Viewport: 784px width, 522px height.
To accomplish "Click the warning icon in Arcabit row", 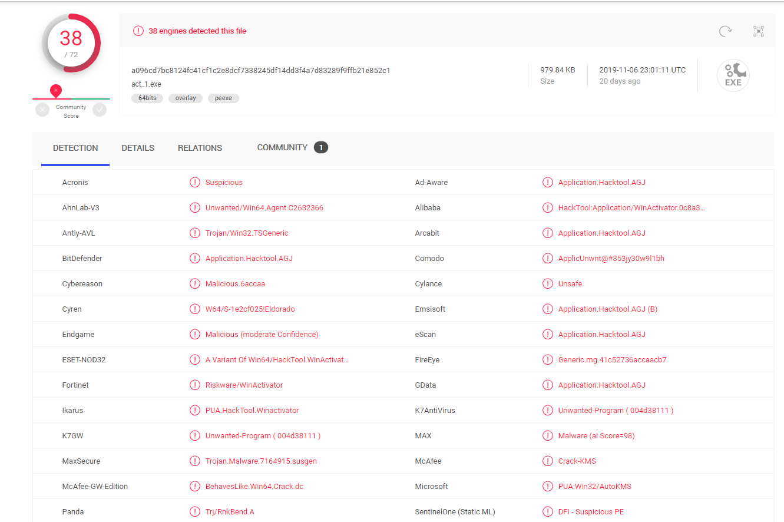I will tap(548, 233).
